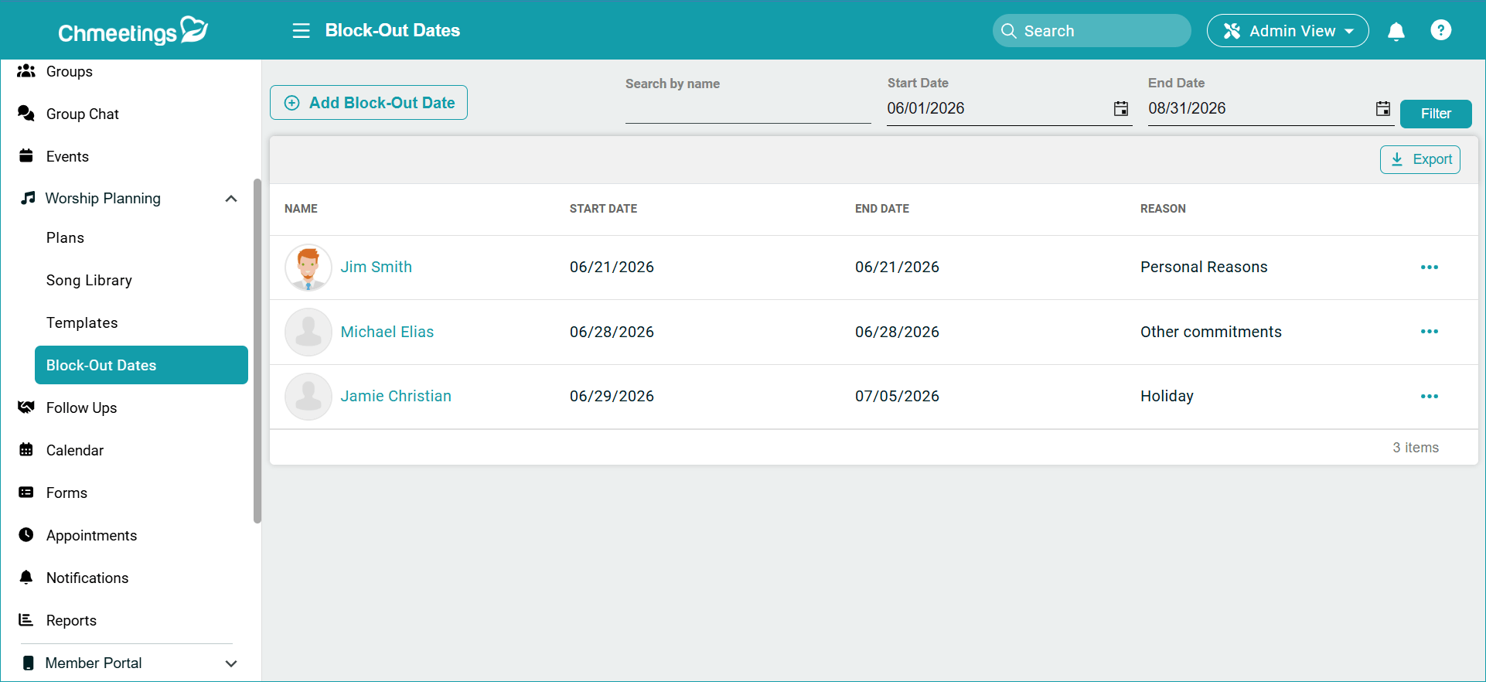Open the Admin View dropdown
The width and height of the screenshot is (1486, 682).
(x=1287, y=31)
